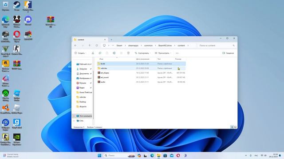This screenshot has height=159, width=284.
Task: Copy the selected item
Action: coord(100,53)
